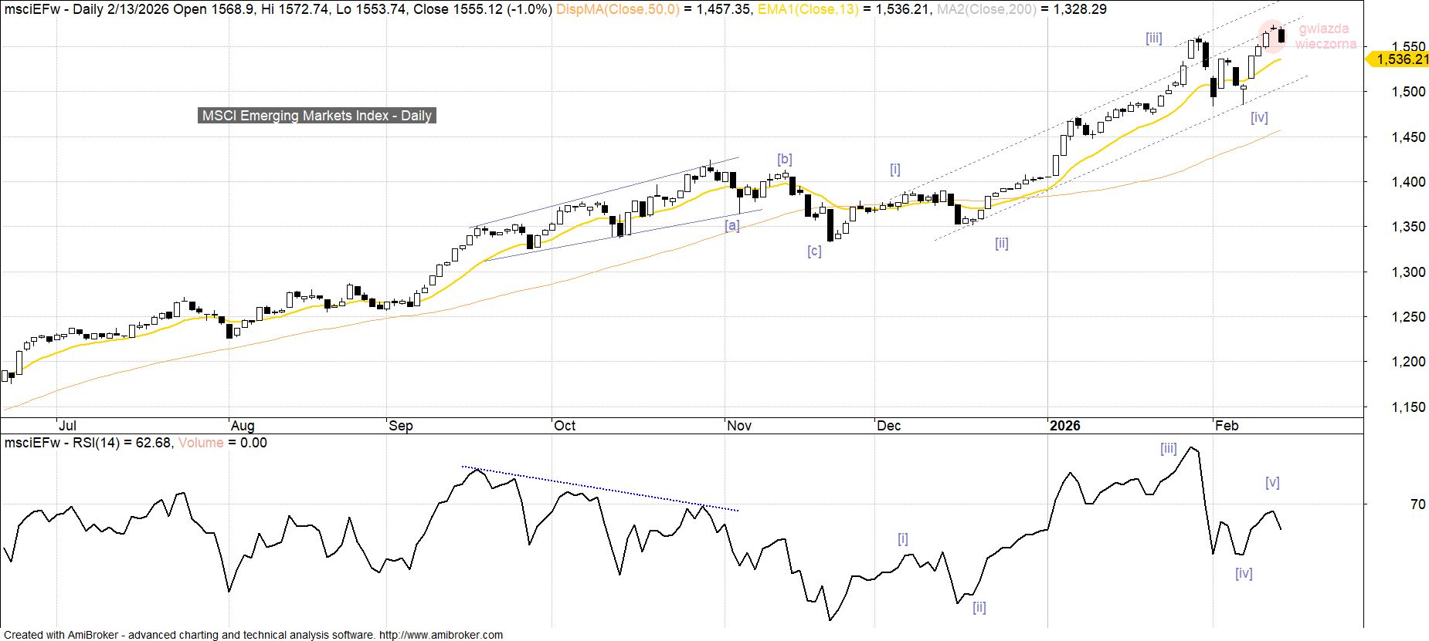The image size is (1429, 641).
Task: Click the gwiazda wieczorna annotation text
Action: [x=1325, y=36]
